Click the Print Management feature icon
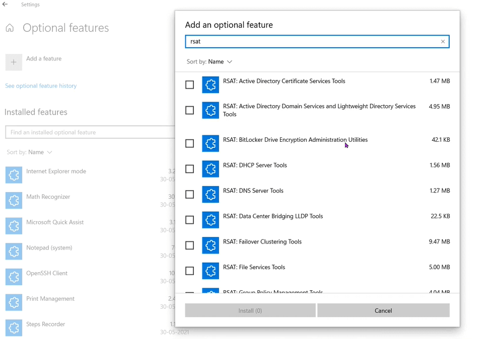481x339 pixels. coord(14,302)
